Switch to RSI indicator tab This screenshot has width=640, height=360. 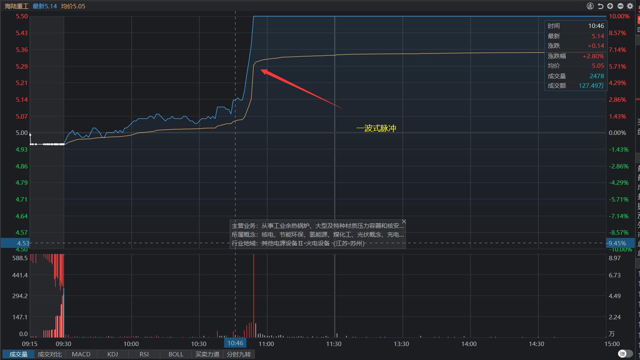pos(144,354)
